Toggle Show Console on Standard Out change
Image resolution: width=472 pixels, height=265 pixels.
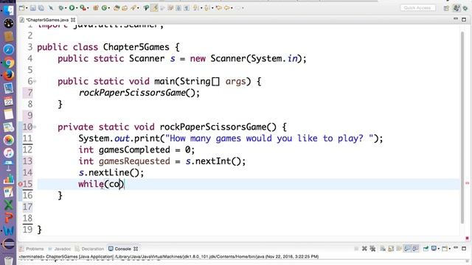407,249
